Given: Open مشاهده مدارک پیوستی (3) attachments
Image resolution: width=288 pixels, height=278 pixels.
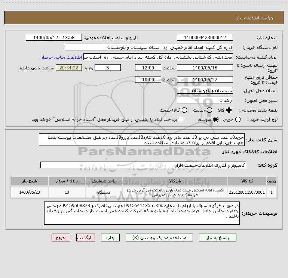Looking at the screenshot, I should (159, 238).
